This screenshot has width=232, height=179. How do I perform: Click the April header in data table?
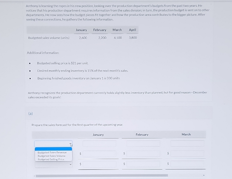(x=132, y=30)
